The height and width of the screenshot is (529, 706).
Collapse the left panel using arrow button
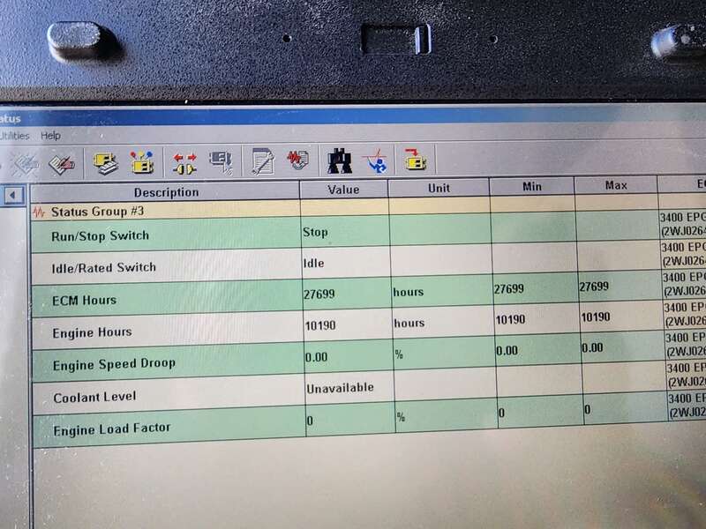tap(13, 195)
